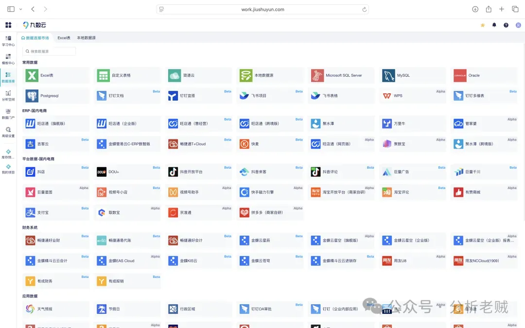
Task: Click the notification bell icon
Action: point(494,25)
